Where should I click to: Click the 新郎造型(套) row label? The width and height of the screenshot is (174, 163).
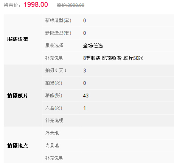point(58,33)
